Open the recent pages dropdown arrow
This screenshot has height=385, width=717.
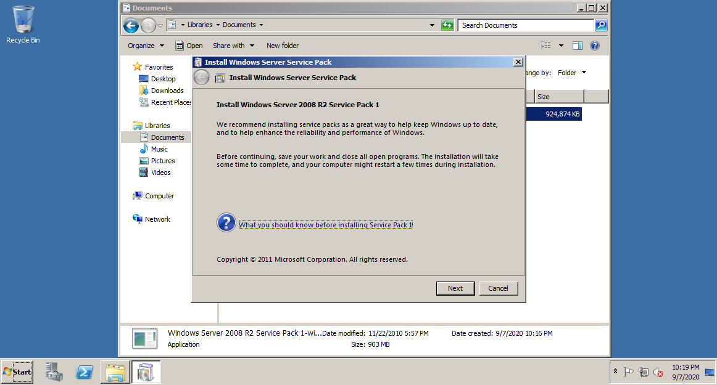pyautogui.click(x=160, y=26)
